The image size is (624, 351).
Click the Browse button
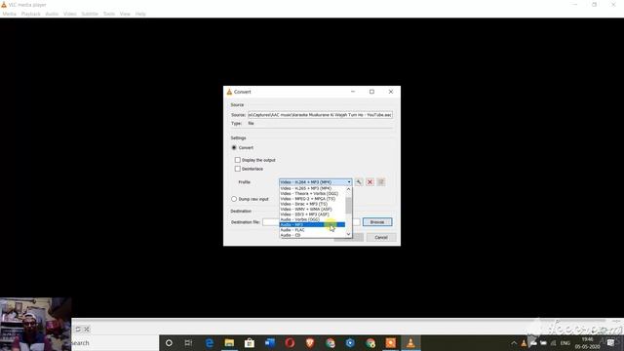[x=377, y=222]
